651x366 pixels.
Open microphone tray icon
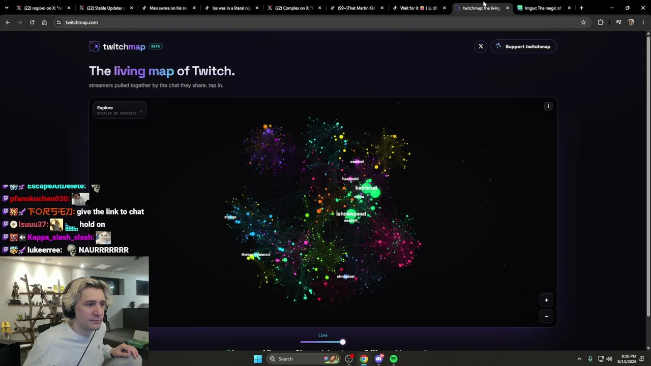(590, 359)
